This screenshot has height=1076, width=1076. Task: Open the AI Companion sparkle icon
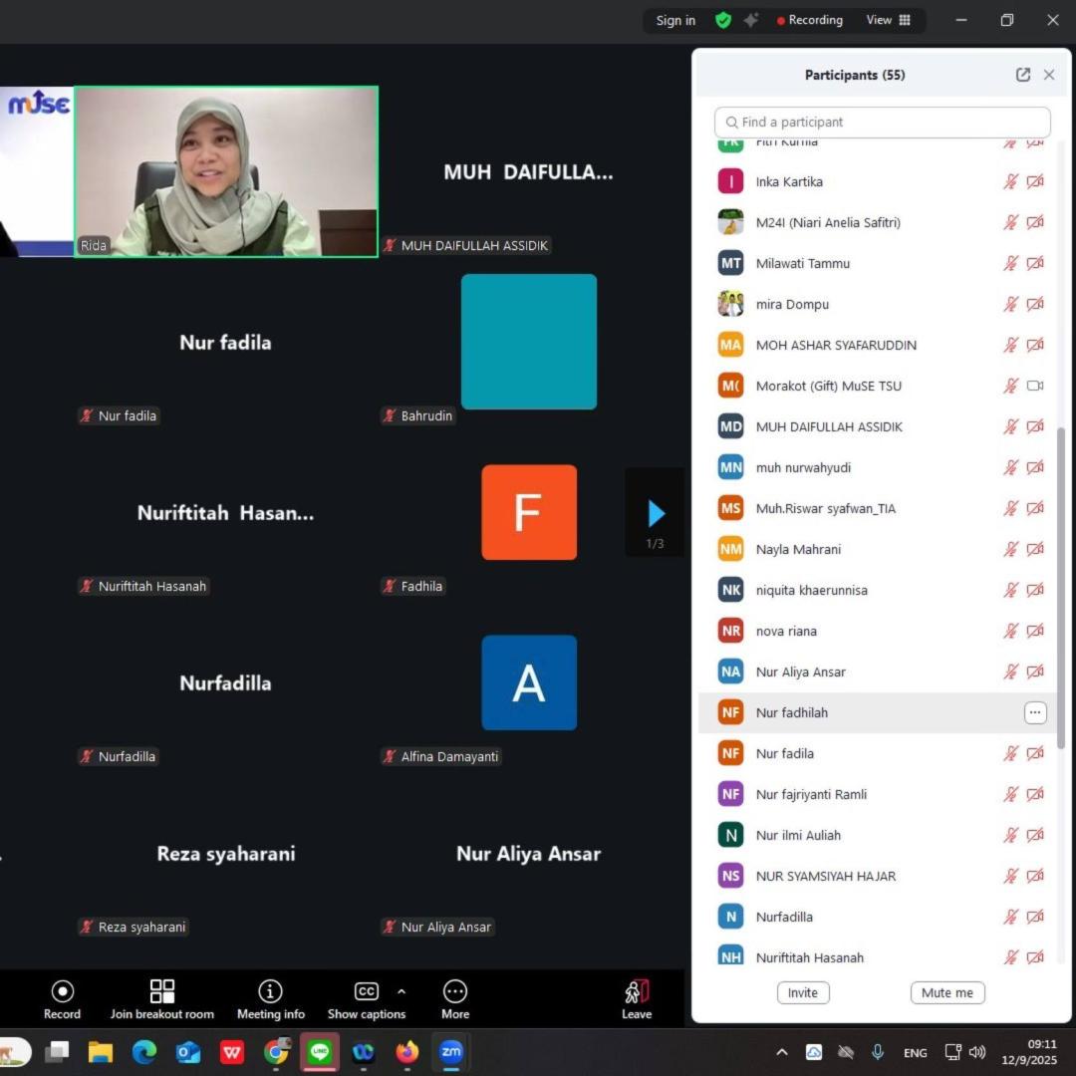(x=751, y=20)
